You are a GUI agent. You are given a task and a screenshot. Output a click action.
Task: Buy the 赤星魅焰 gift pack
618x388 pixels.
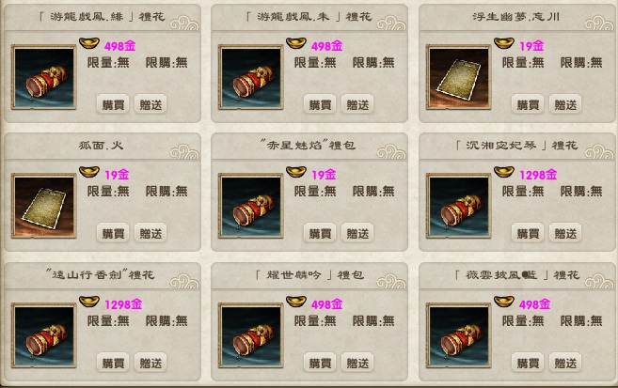click(320, 233)
